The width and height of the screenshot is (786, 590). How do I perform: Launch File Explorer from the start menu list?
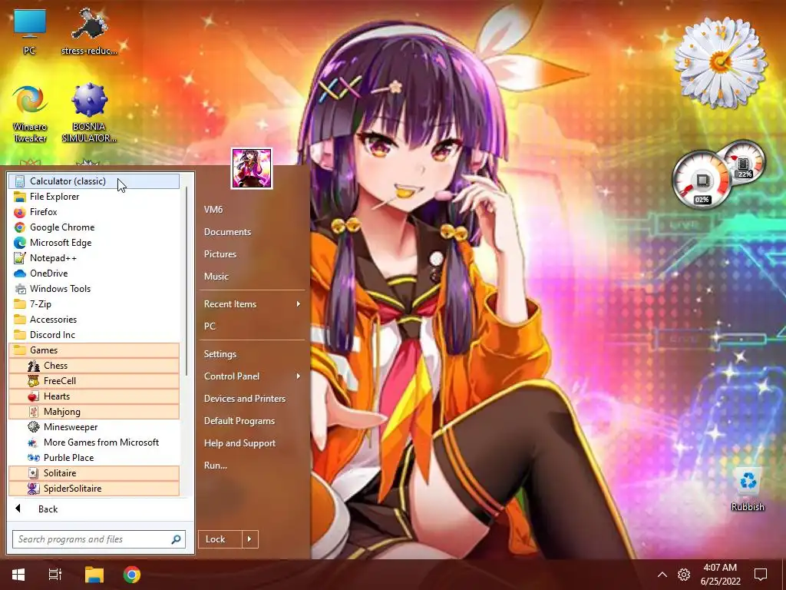[94, 197]
